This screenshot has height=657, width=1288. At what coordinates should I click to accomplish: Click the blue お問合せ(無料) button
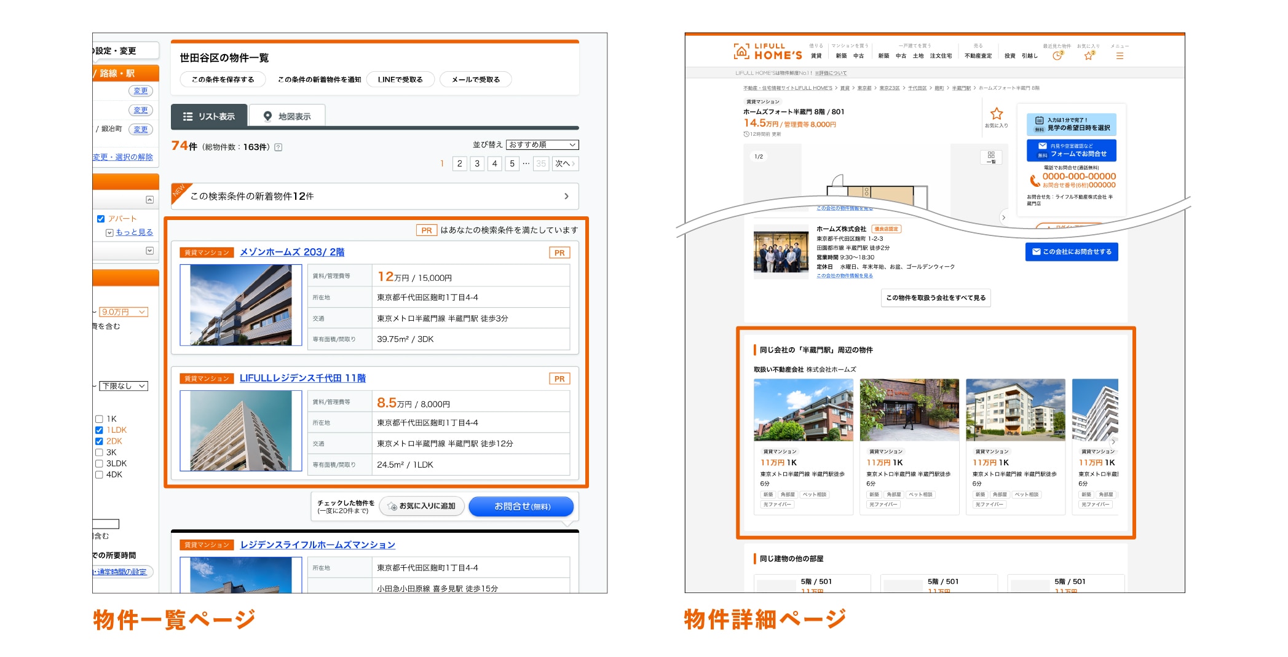[x=521, y=506]
